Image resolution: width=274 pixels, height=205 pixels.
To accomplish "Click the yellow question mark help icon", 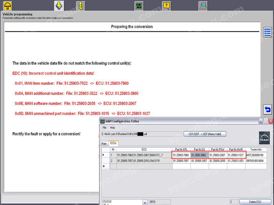I will click(166, 6).
